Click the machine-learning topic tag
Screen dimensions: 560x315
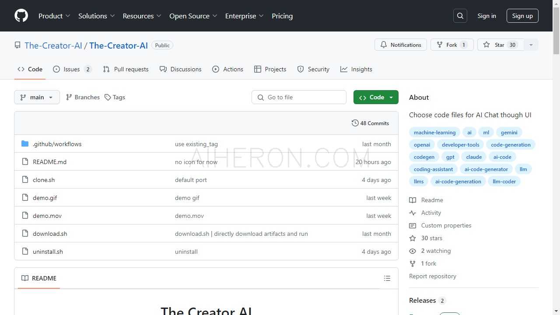434,133
